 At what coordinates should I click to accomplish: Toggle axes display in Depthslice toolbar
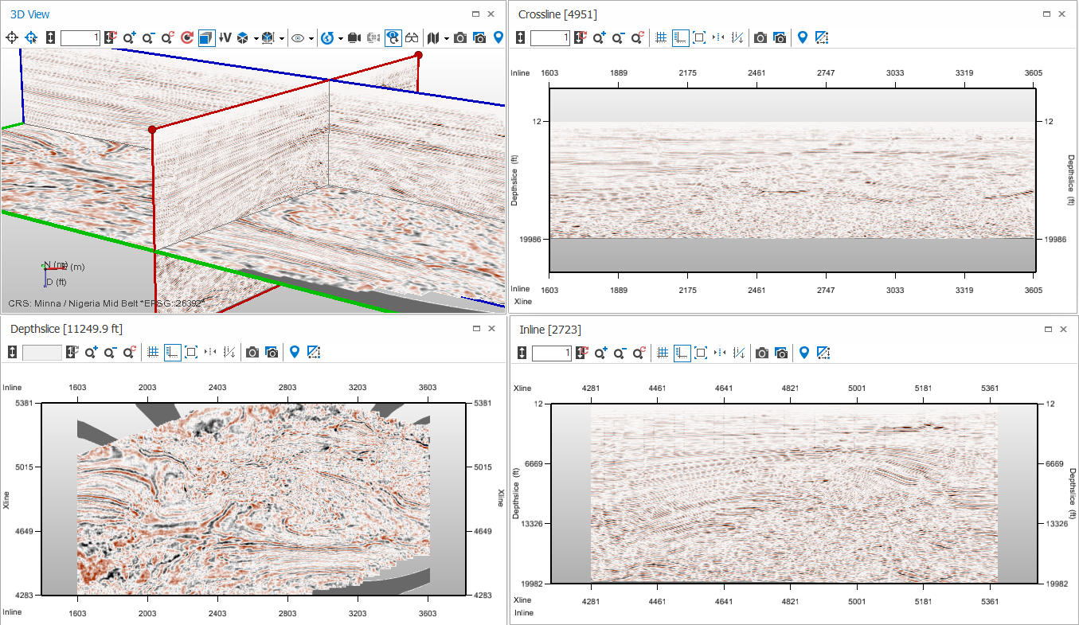pos(173,352)
